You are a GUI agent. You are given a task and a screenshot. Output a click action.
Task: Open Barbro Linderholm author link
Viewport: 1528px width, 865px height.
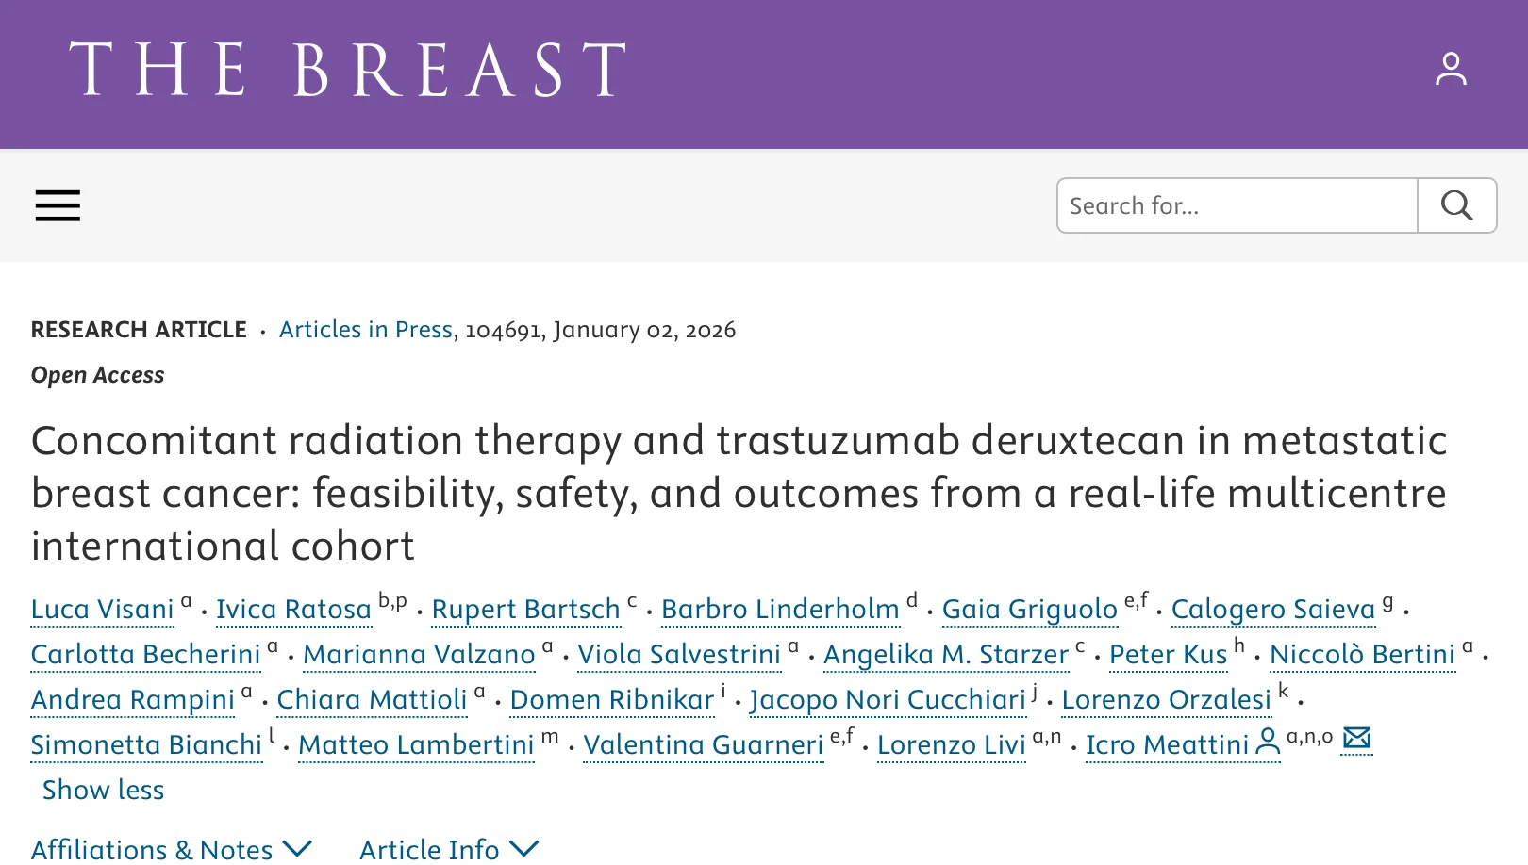pyautogui.click(x=780, y=610)
